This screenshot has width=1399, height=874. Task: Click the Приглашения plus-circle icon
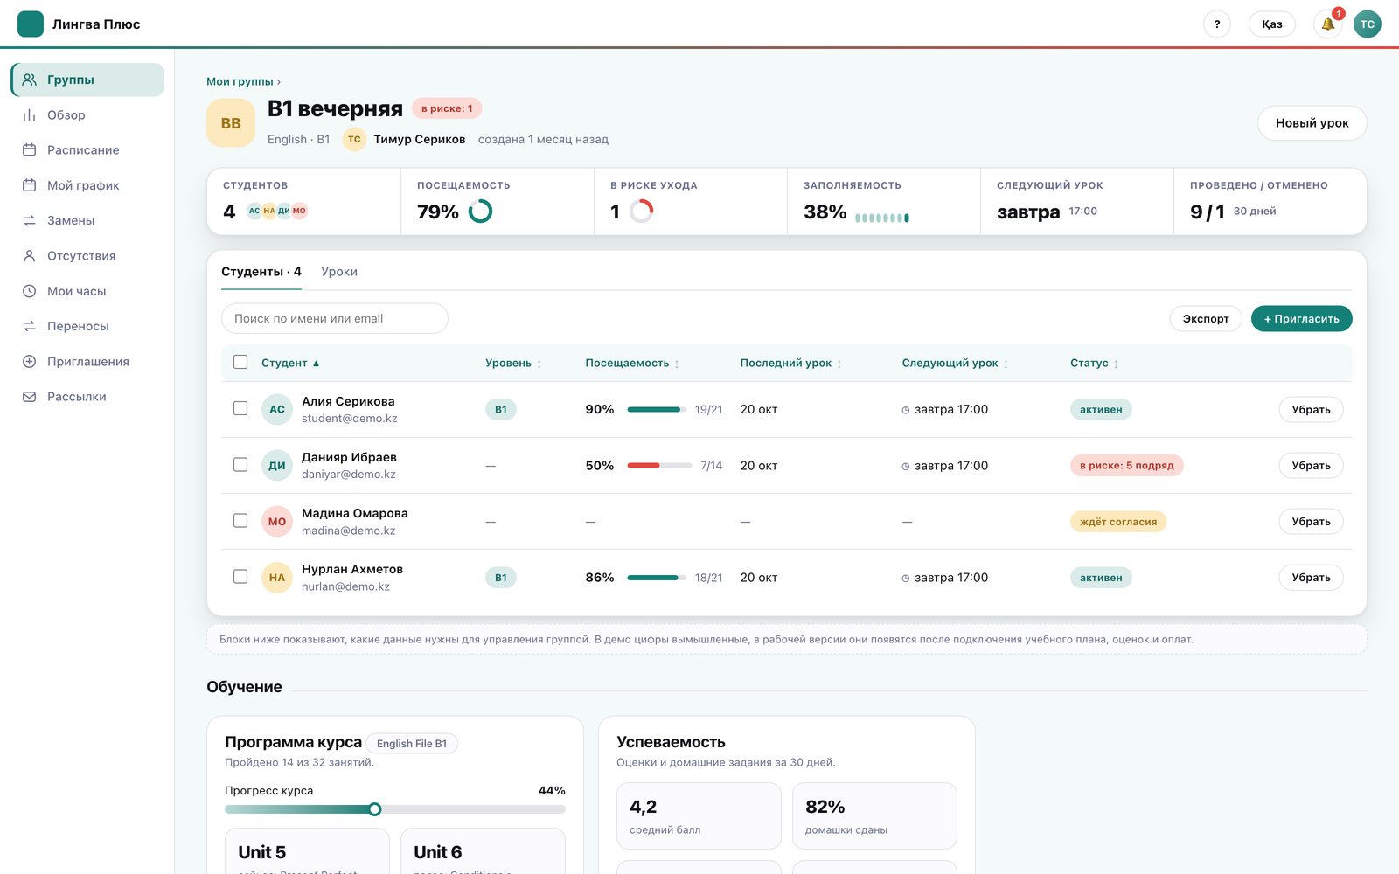pos(29,361)
